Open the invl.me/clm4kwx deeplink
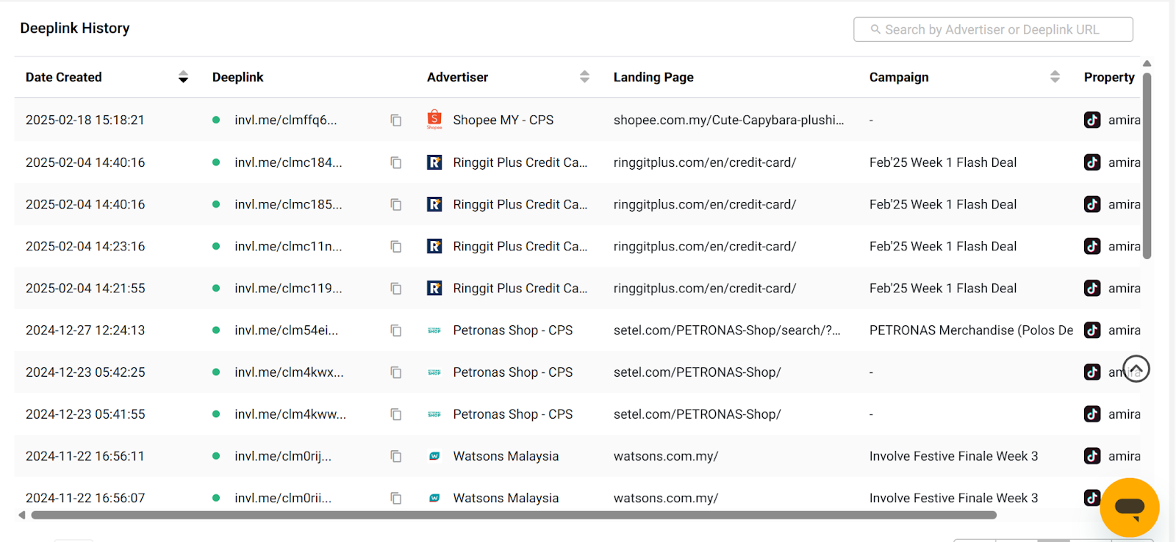This screenshot has width=1176, height=542. [x=289, y=372]
